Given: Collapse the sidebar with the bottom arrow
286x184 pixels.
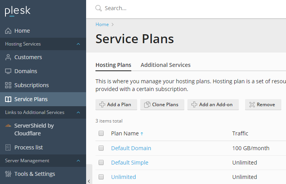Looking at the screenshot, I should (89, 181).
